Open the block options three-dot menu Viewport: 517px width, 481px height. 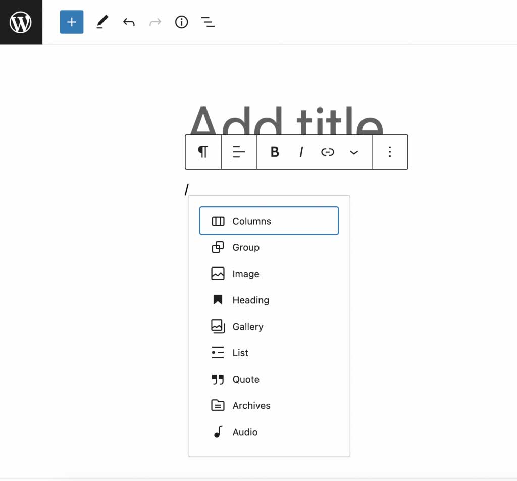pos(390,152)
